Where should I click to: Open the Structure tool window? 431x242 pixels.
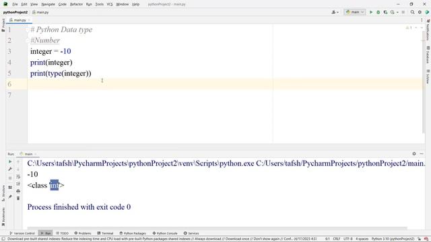click(3, 194)
